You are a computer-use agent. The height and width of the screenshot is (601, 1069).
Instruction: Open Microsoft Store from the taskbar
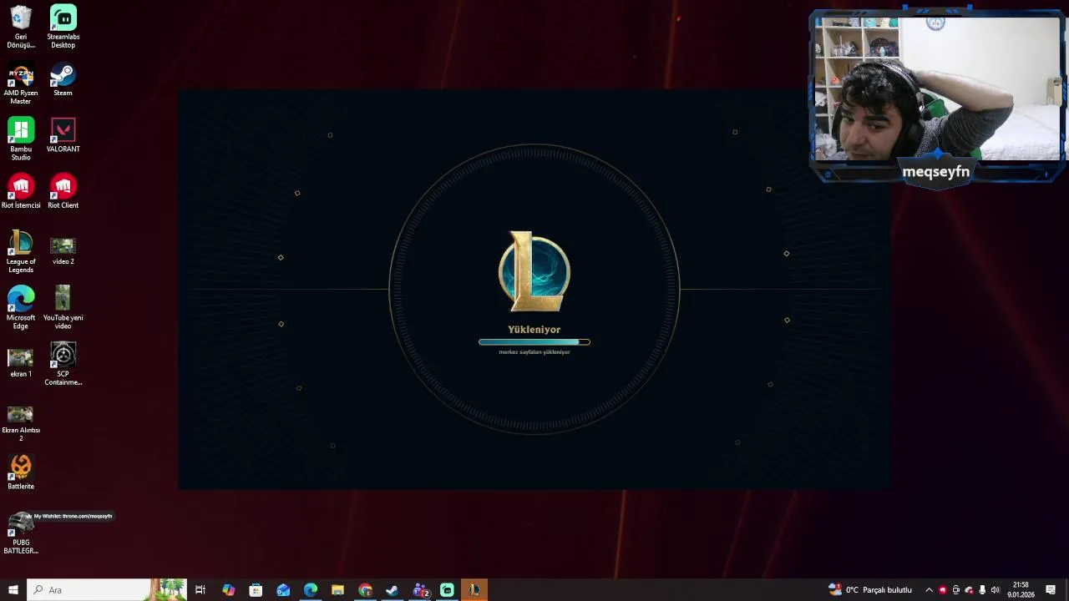coord(256,590)
